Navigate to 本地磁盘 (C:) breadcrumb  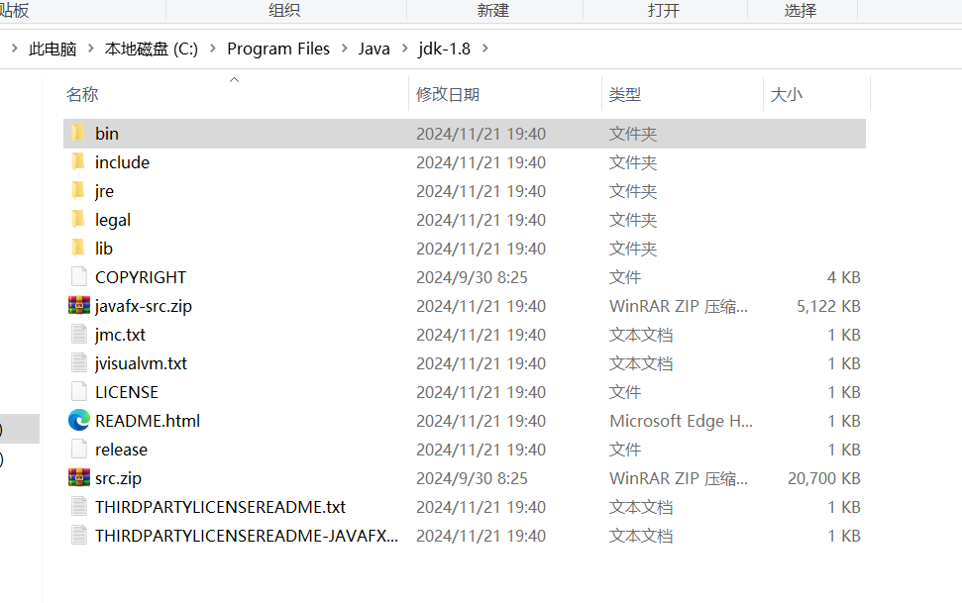coord(152,49)
